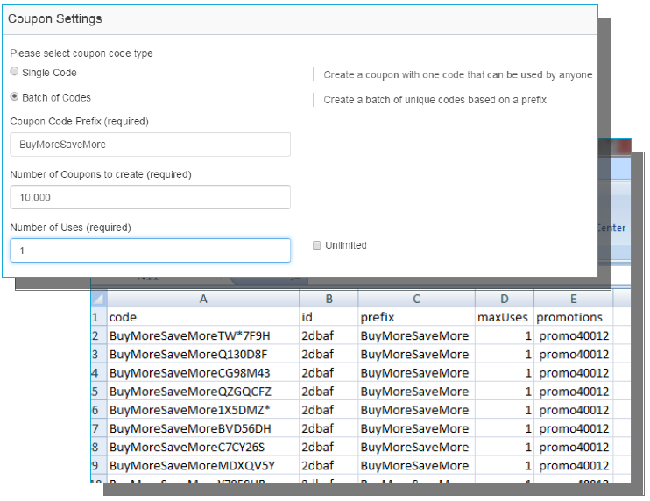Select cell BuyMoreSaveMoreMDXQV5Y
Viewport: 650px width, 501px height.
pyautogui.click(x=203, y=465)
